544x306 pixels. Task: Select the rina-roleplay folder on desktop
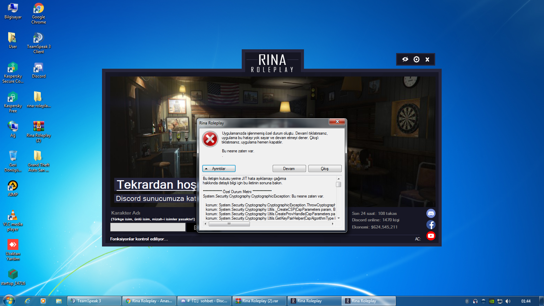[38, 100]
